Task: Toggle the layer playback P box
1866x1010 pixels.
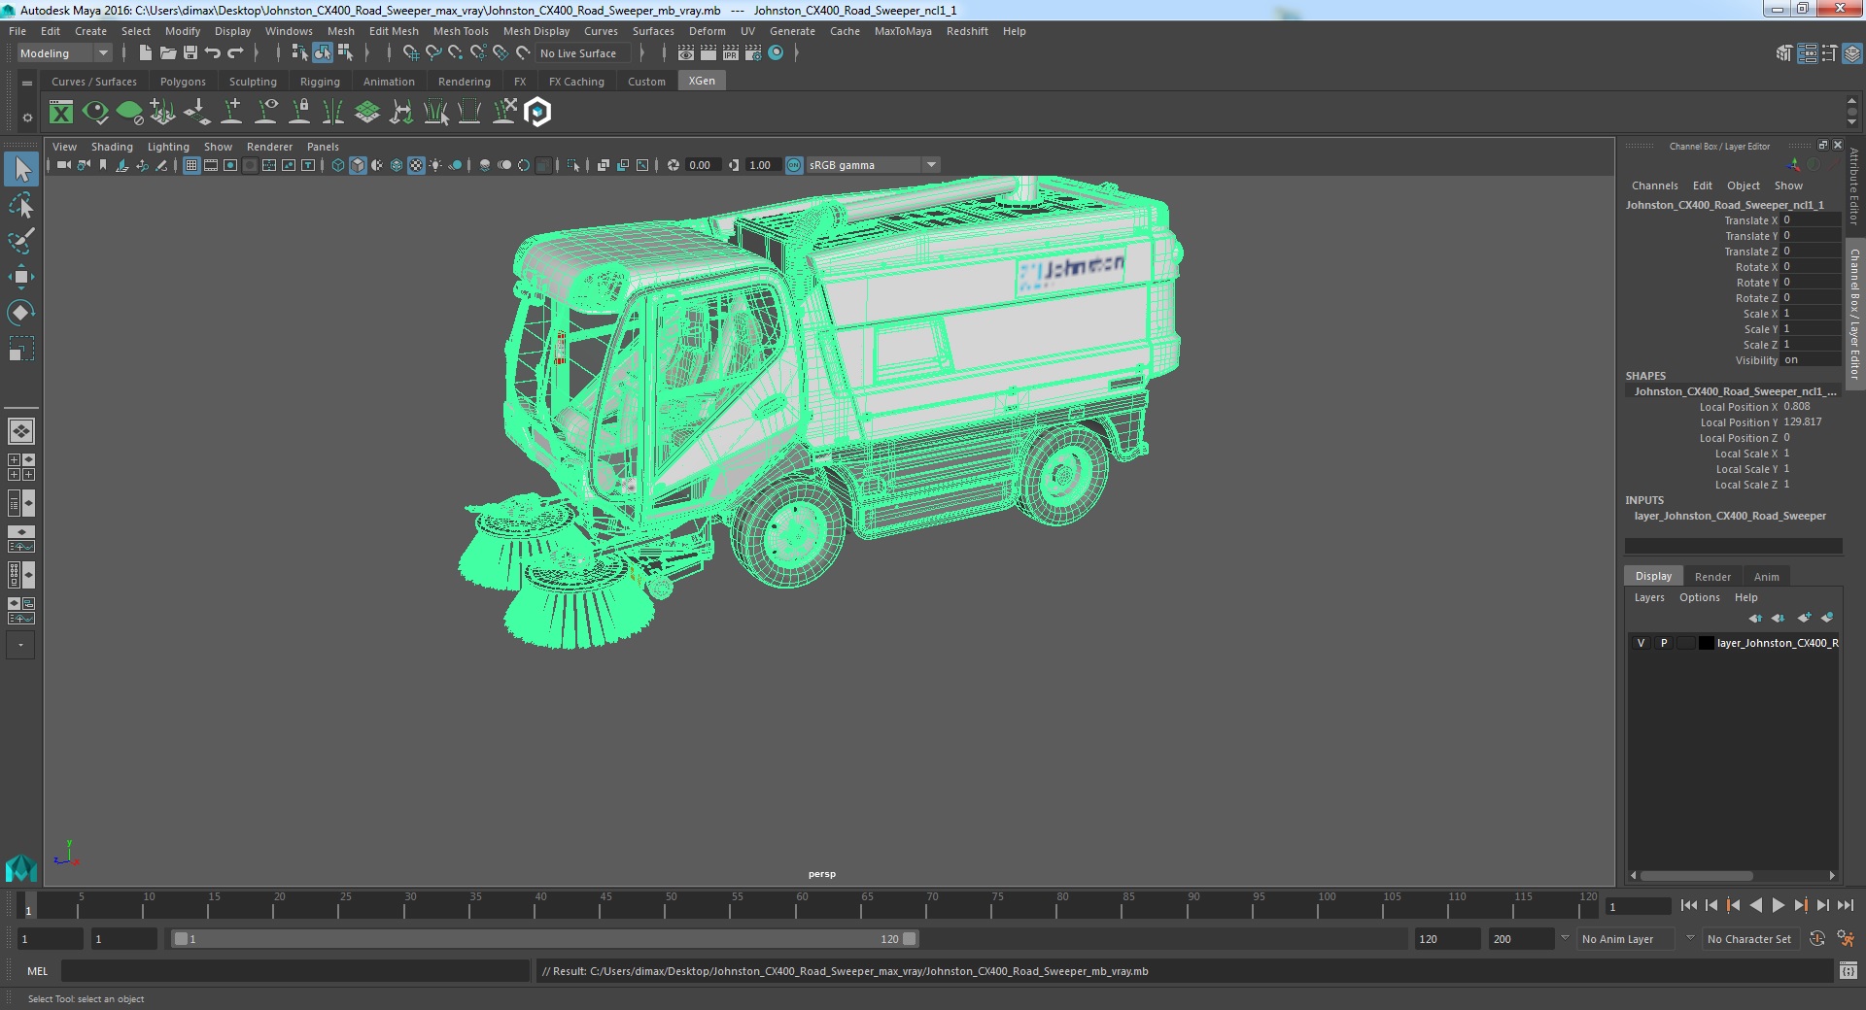Action: (1664, 643)
